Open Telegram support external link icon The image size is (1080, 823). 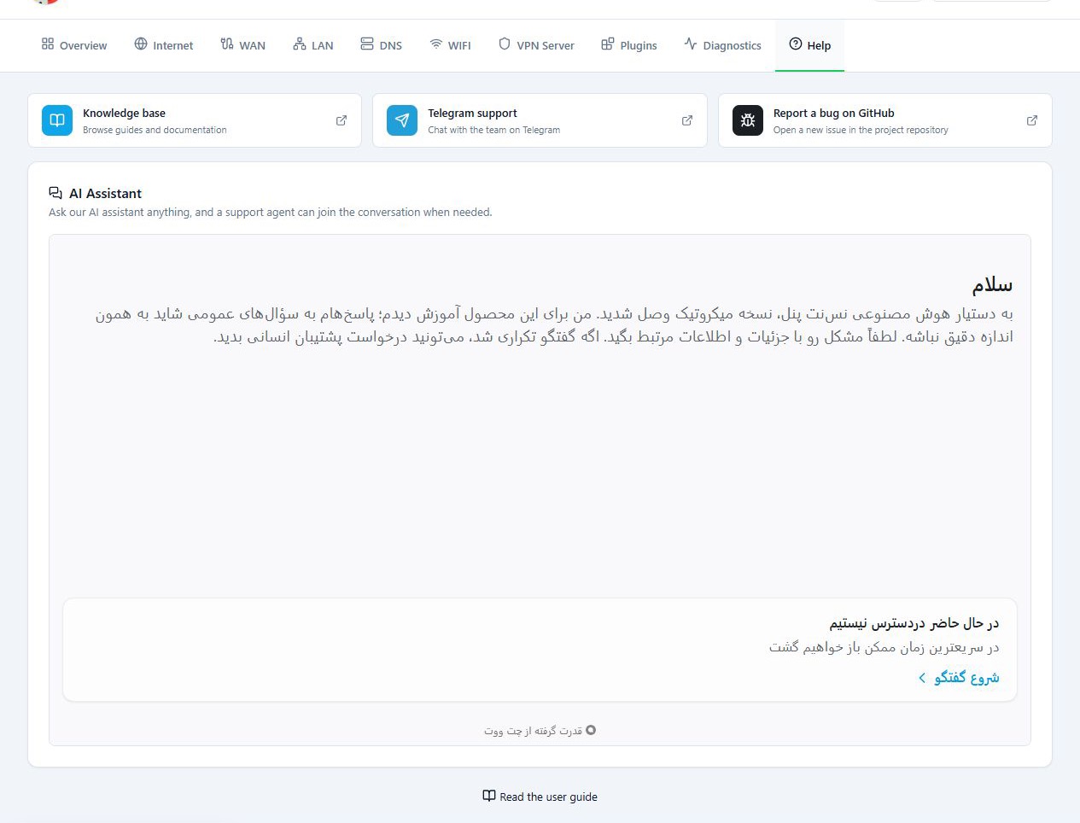(687, 120)
